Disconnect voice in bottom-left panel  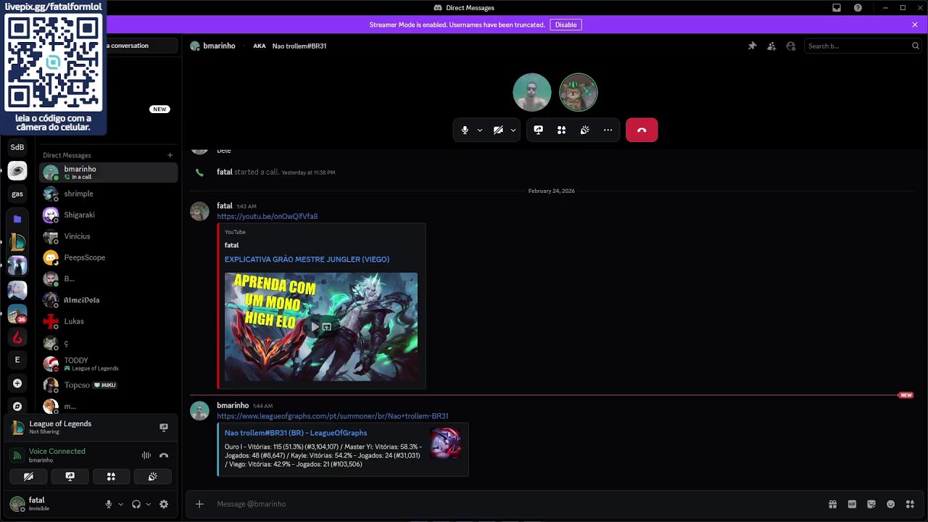point(164,455)
